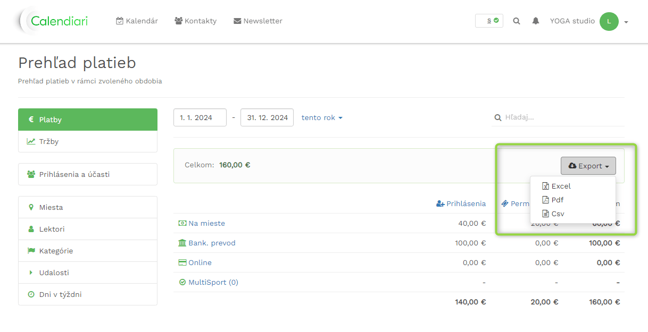Click the add-user icon in Prihlásenia header
The width and height of the screenshot is (648, 332).
pyautogui.click(x=441, y=203)
